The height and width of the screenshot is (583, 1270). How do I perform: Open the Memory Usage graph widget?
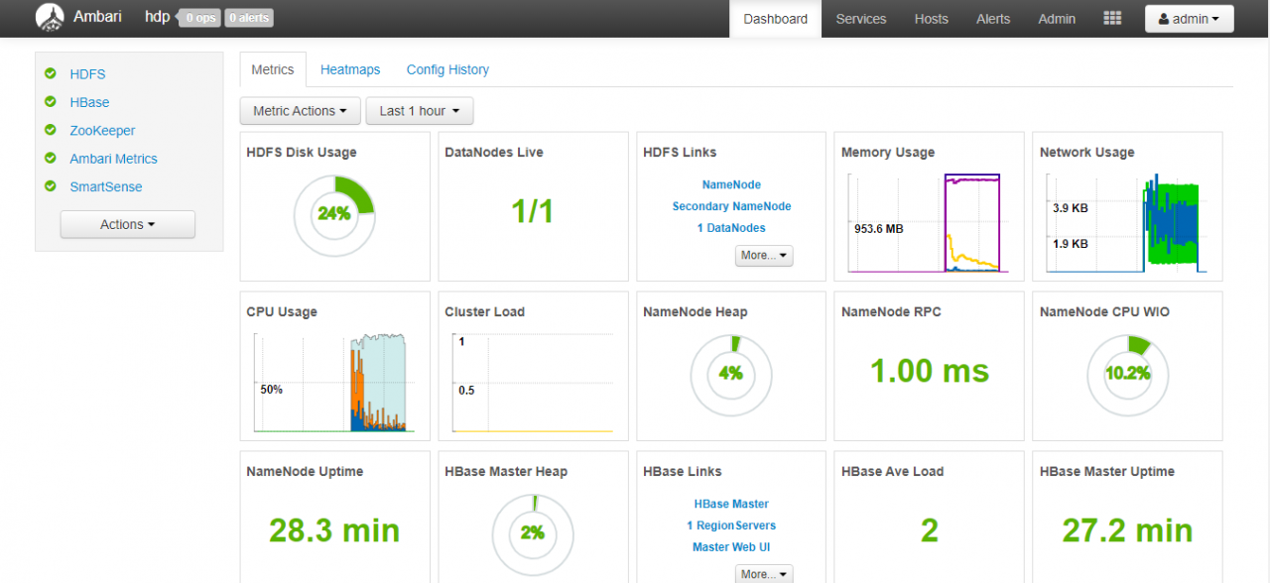(928, 223)
